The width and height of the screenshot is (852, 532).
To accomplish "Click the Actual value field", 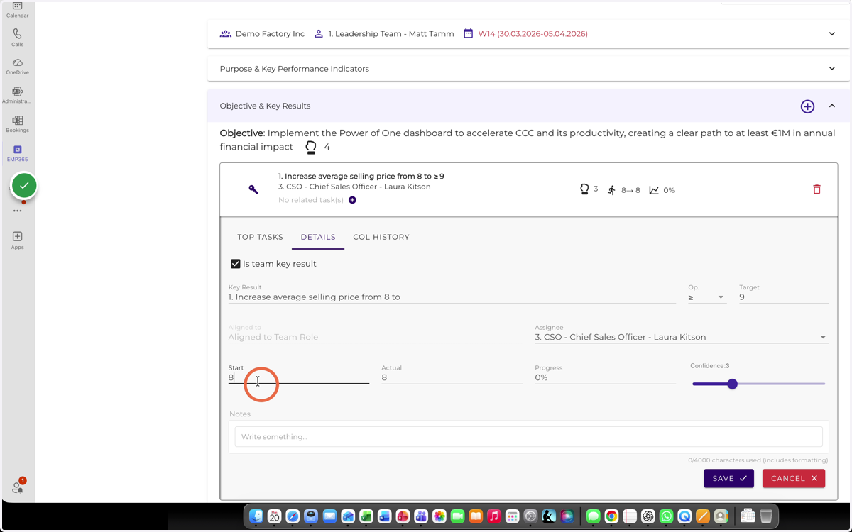I will pos(452,377).
